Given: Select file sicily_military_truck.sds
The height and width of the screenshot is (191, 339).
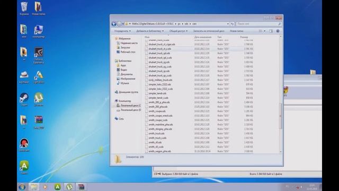Looking at the screenshot, I should click(160, 80).
